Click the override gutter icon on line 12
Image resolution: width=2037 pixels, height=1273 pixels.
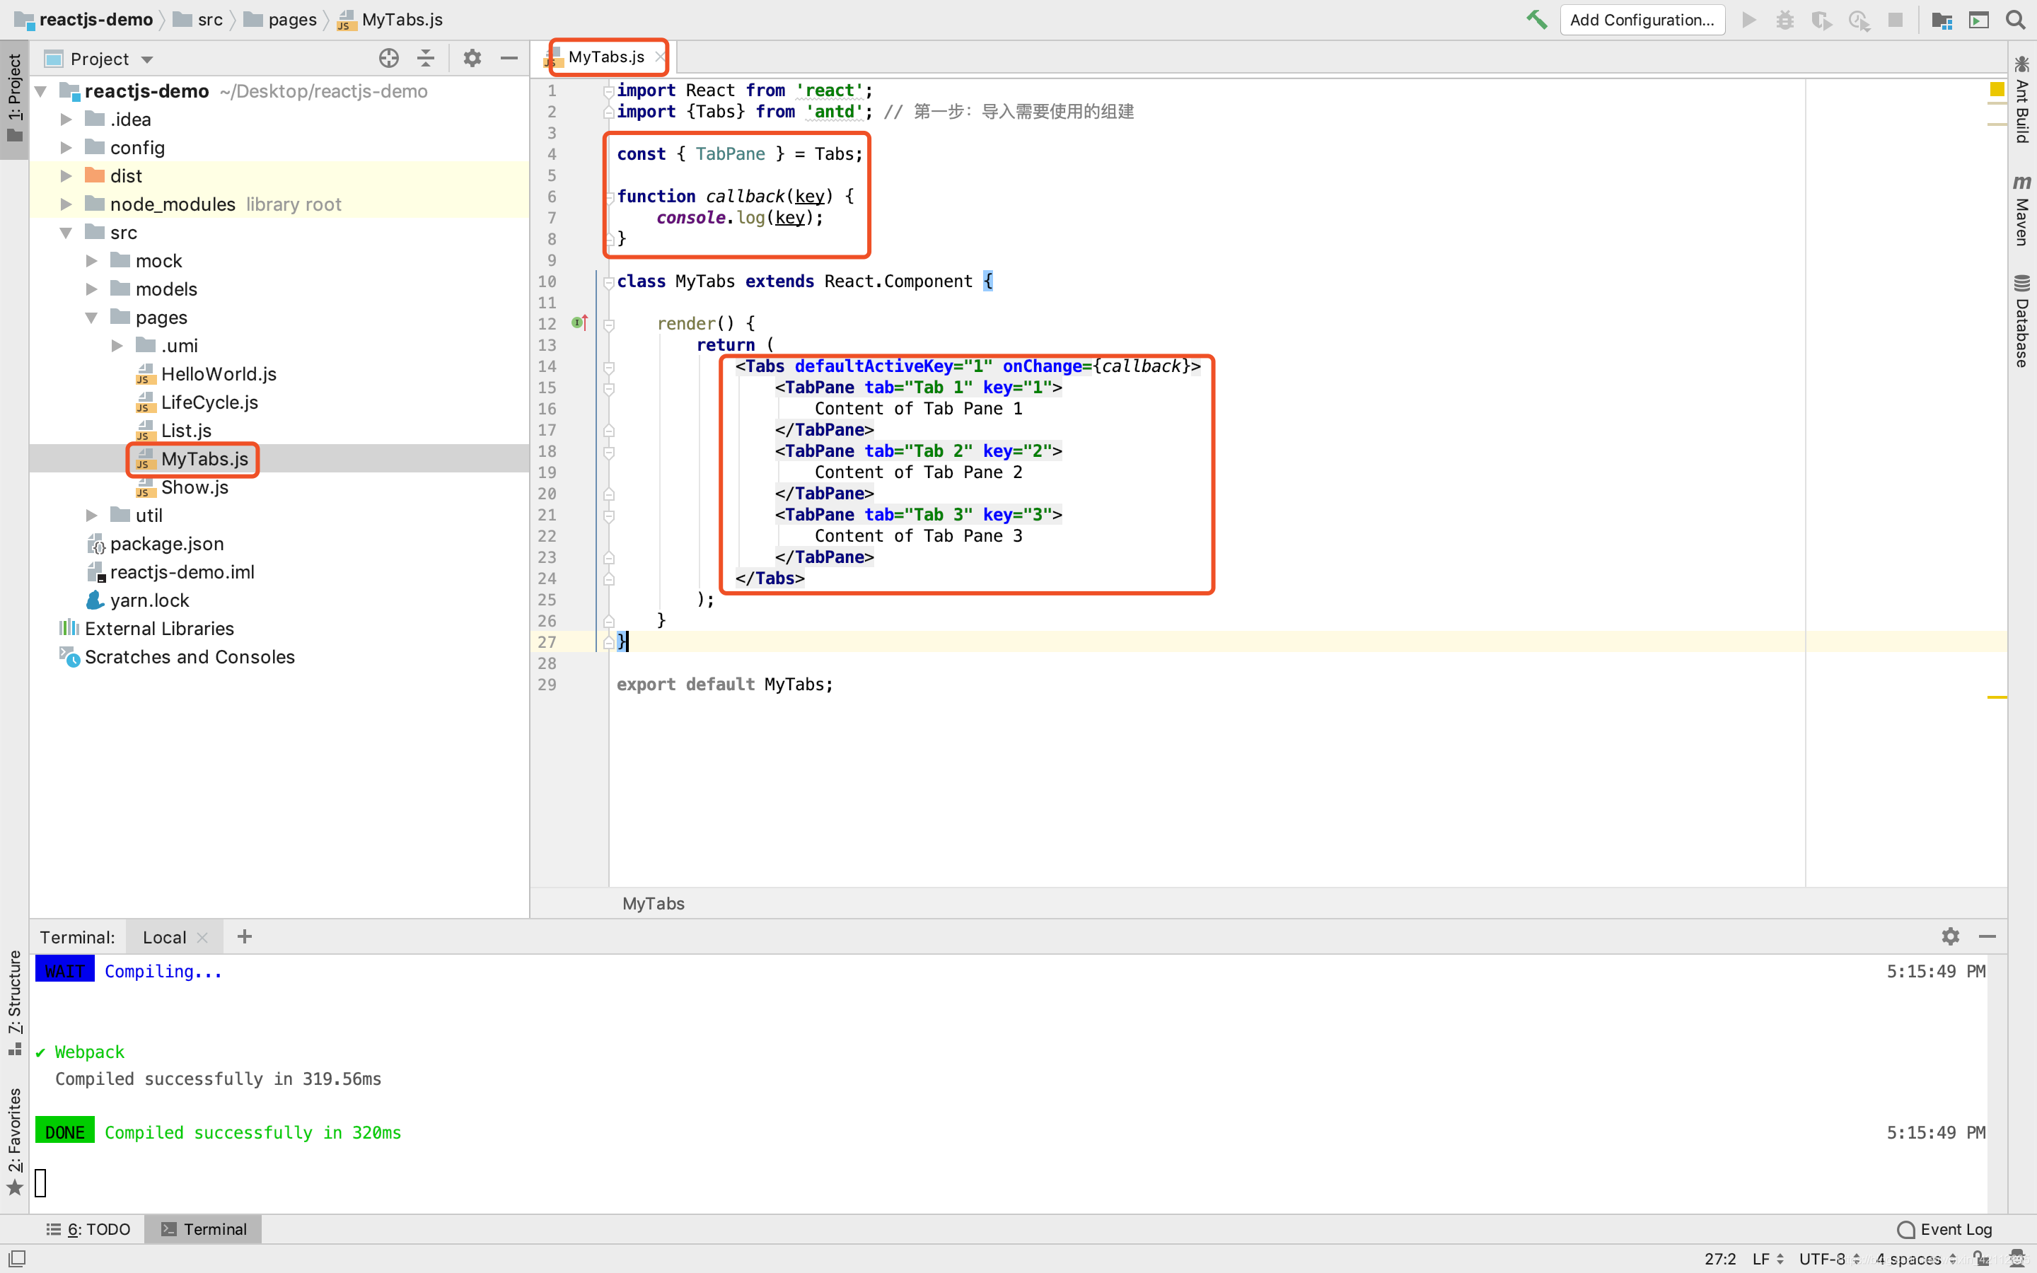coord(579,322)
